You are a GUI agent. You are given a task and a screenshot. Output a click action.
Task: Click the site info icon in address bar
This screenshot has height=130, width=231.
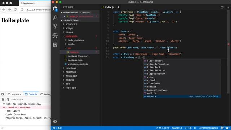(22, 10)
